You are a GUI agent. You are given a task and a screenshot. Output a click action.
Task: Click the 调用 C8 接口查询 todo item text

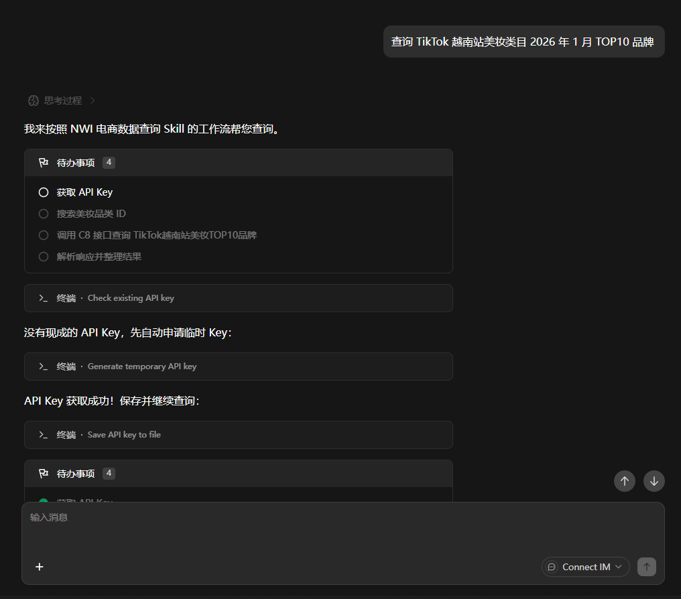[x=157, y=235]
